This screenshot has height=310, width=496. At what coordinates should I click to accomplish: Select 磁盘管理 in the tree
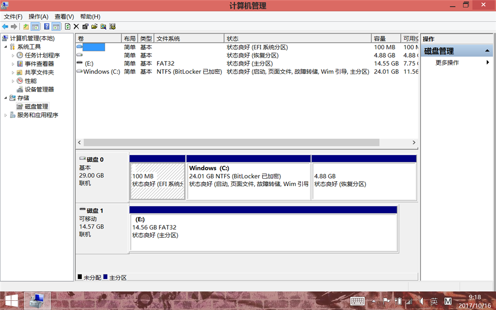36,107
